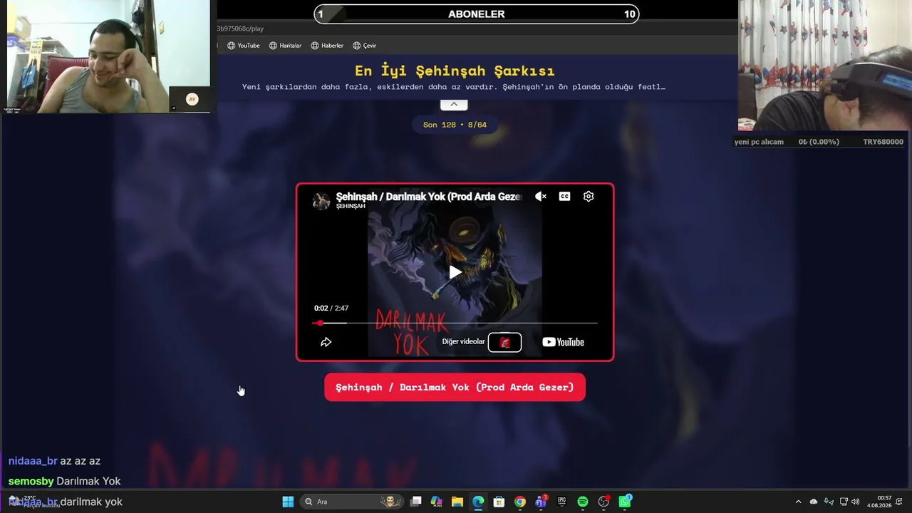Open the Windows Start menu

coord(288,502)
